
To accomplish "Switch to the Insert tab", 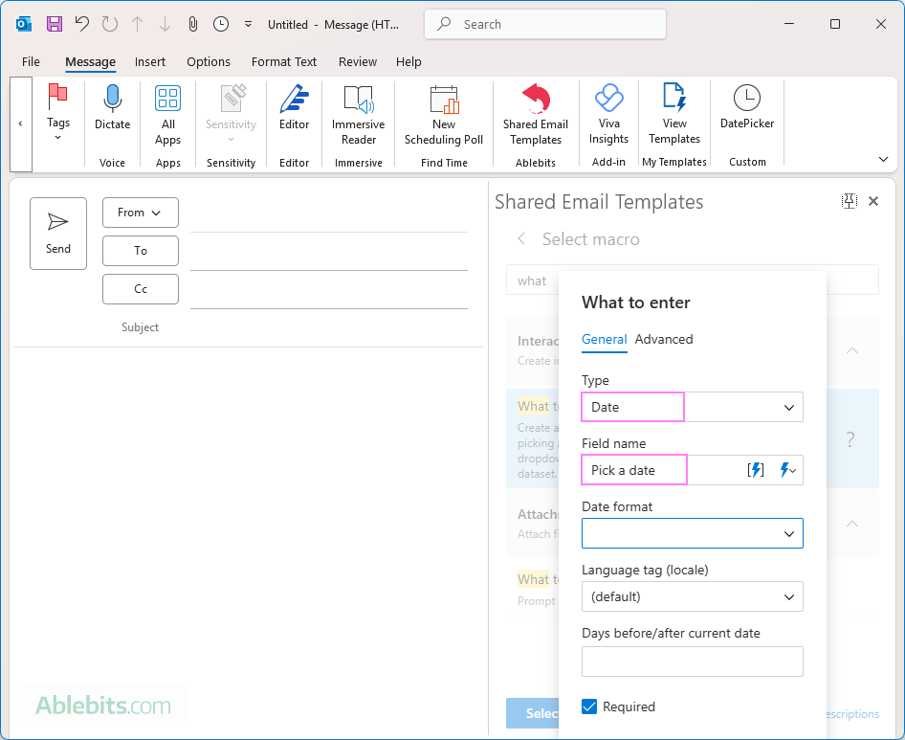I will (150, 62).
